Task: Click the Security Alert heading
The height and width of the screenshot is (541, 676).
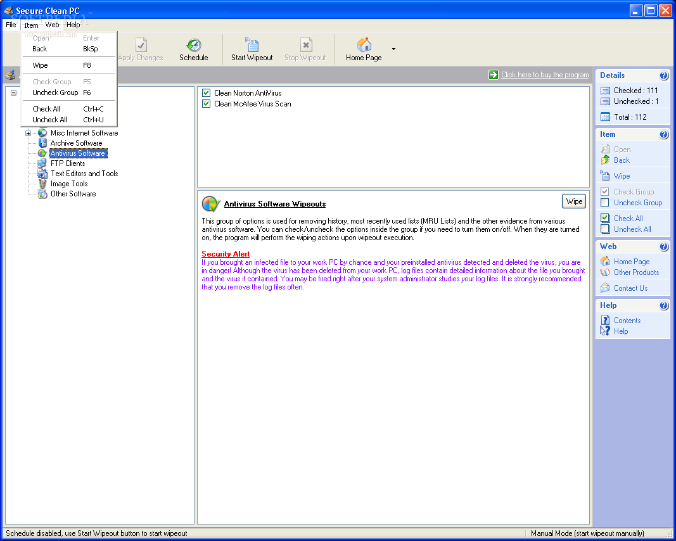Action: coord(226,254)
